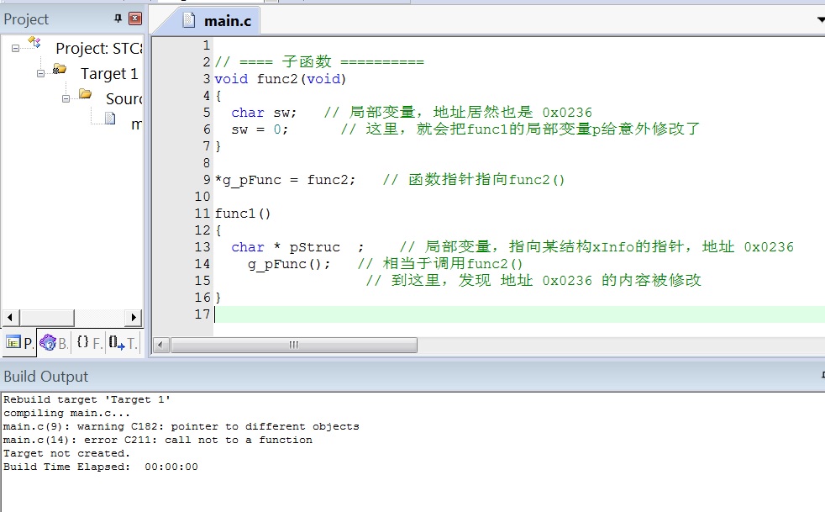Click the editor horizontal scrollbar thumb
This screenshot has height=512, width=825.
click(x=293, y=345)
